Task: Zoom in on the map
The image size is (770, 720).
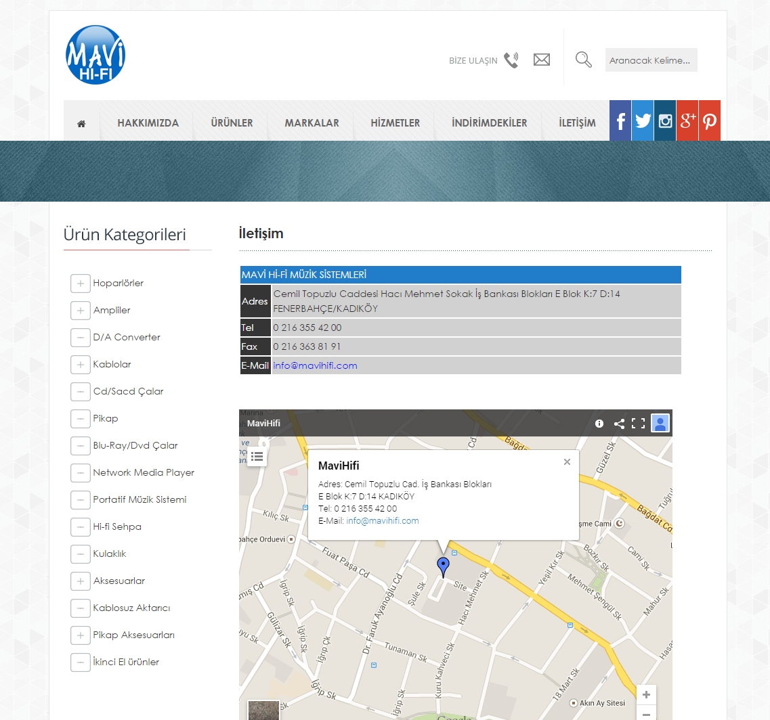Action: pyautogui.click(x=646, y=694)
